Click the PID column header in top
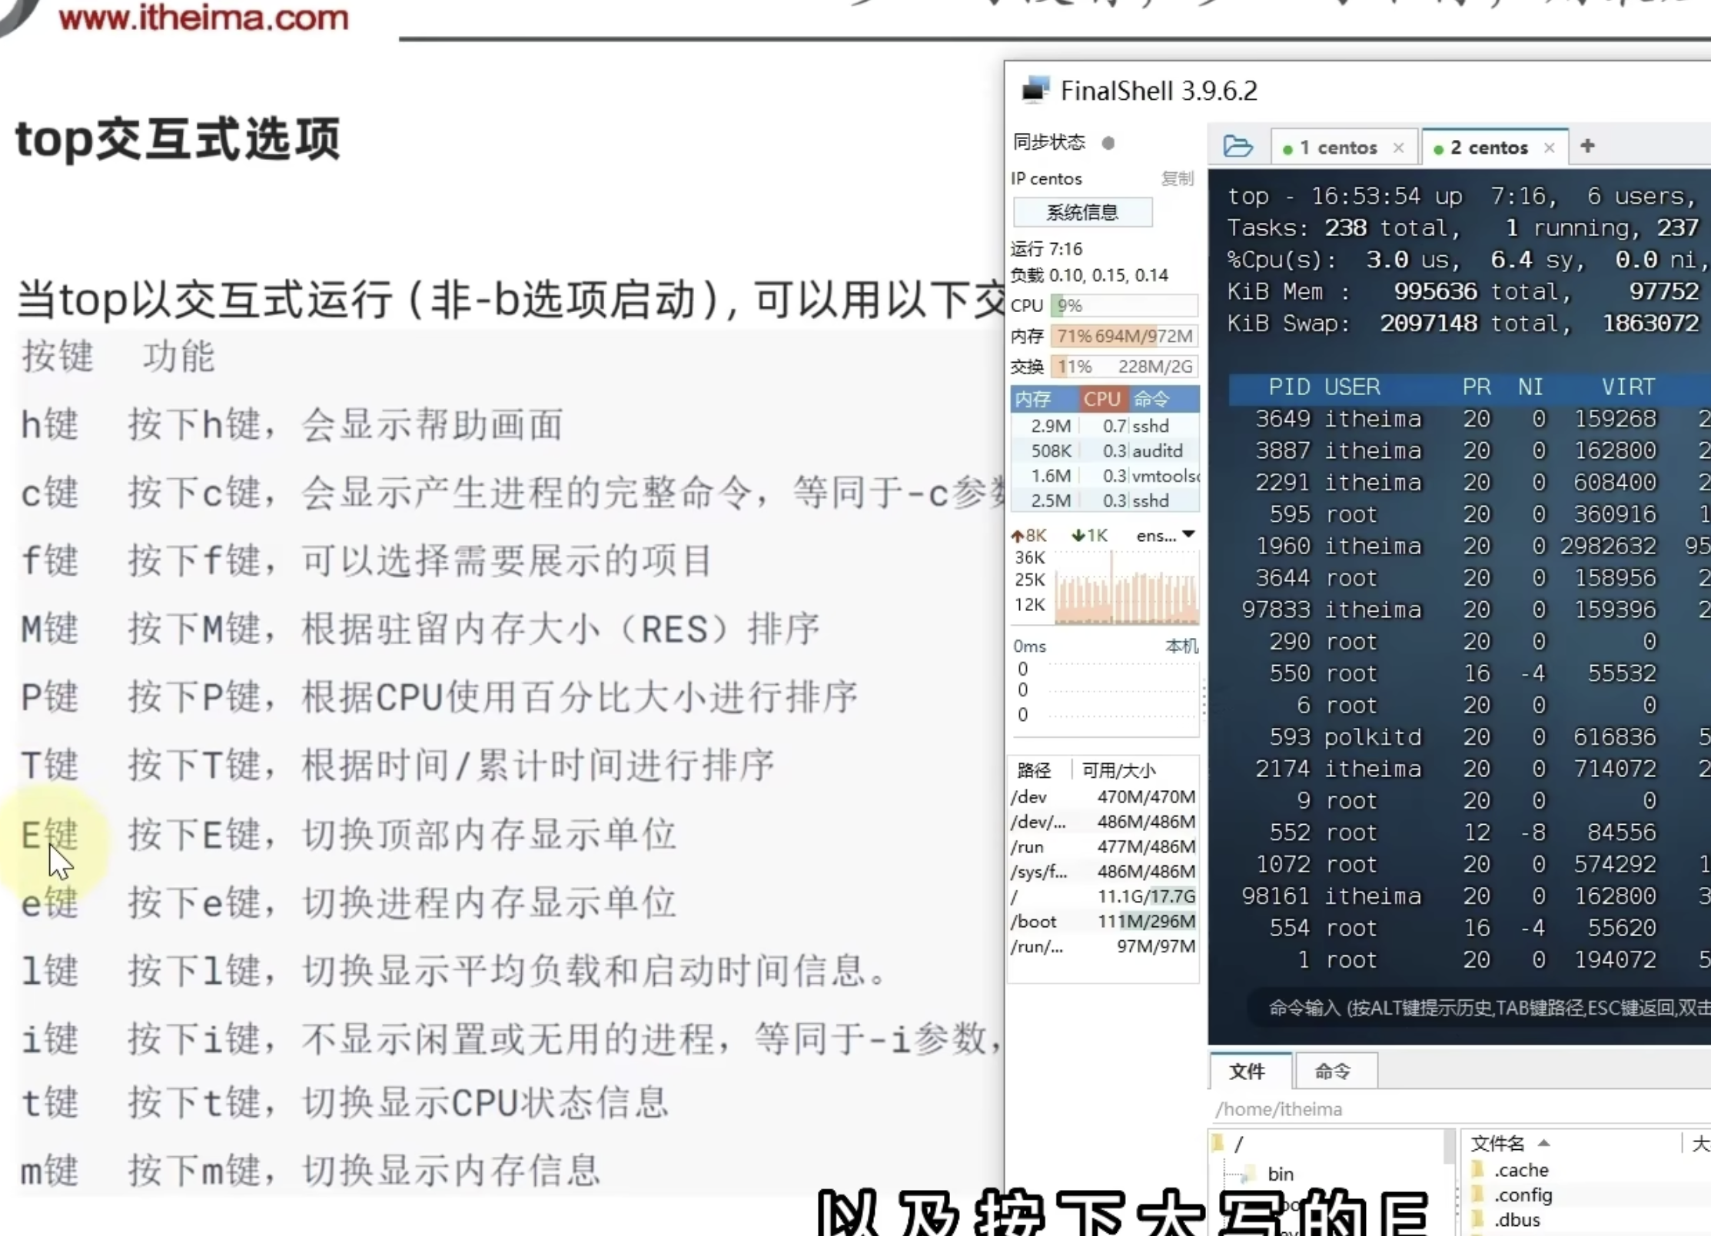The width and height of the screenshot is (1711, 1236). 1289,387
